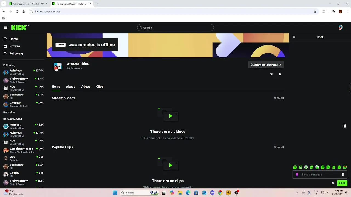The width and height of the screenshot is (351, 197).
Task: Expand Following list with Show More
Action: [9, 112]
